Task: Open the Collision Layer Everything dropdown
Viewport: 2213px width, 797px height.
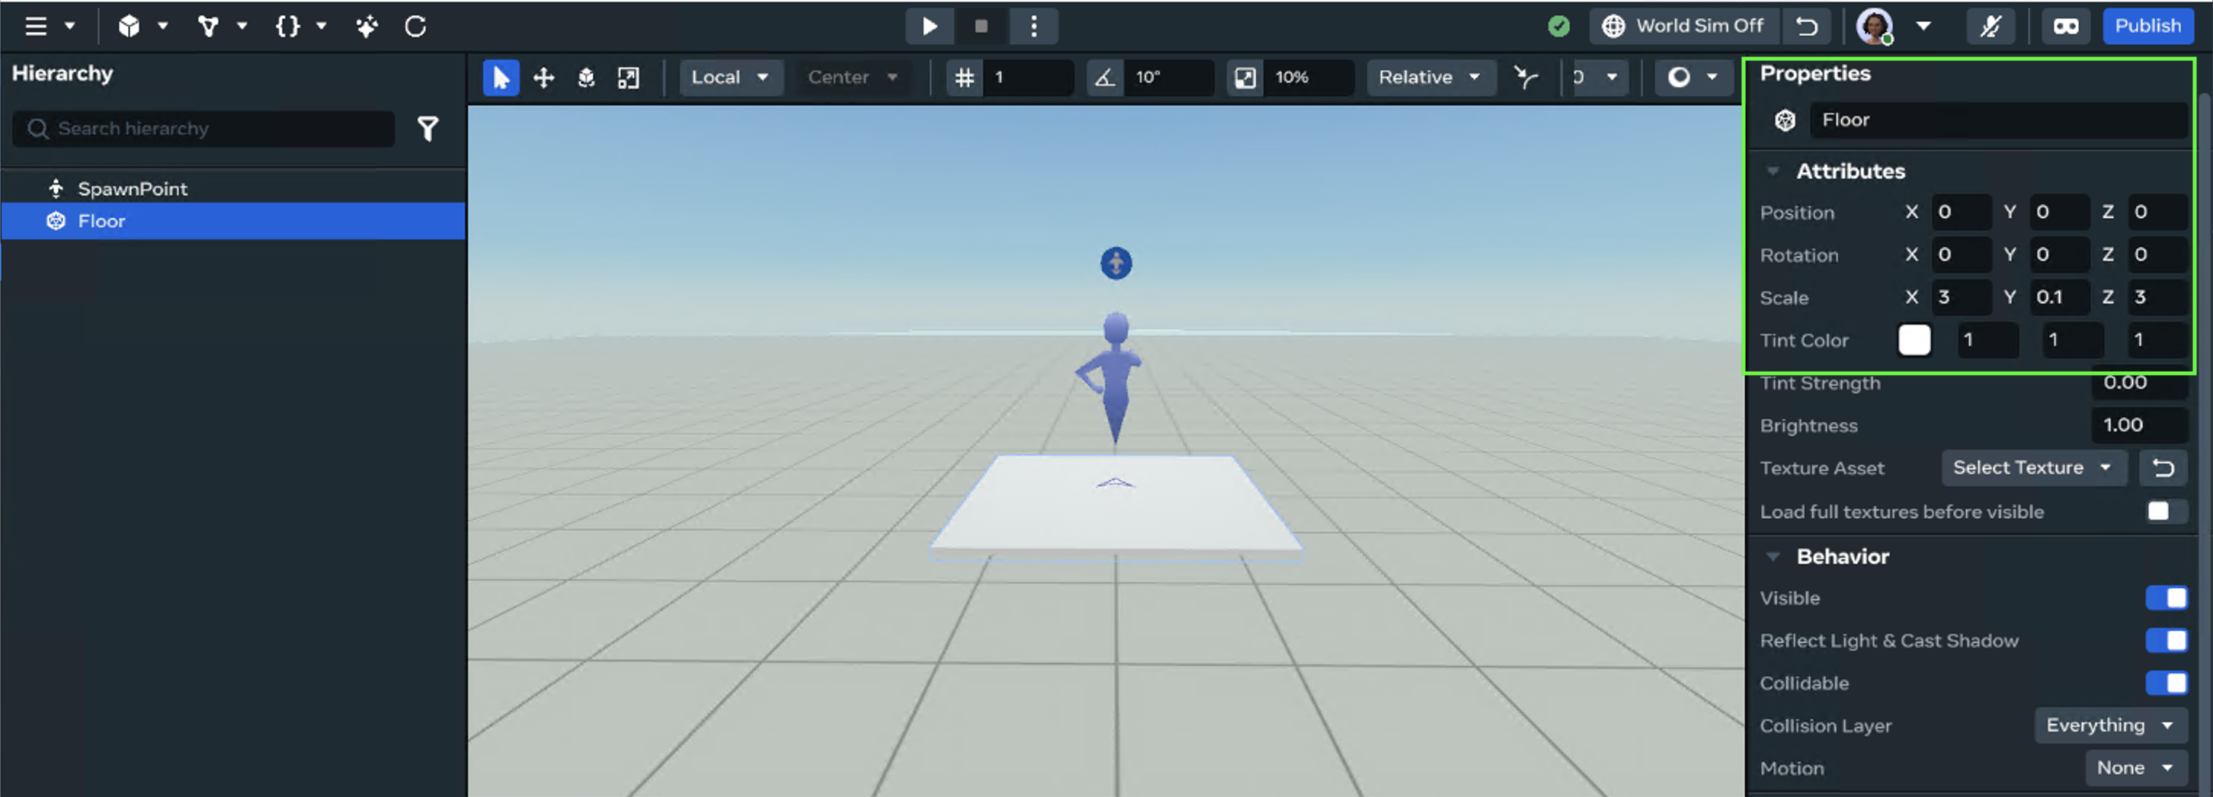Action: point(2108,725)
